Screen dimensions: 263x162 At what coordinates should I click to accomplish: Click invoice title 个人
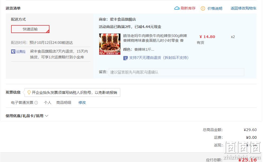tap(48, 103)
